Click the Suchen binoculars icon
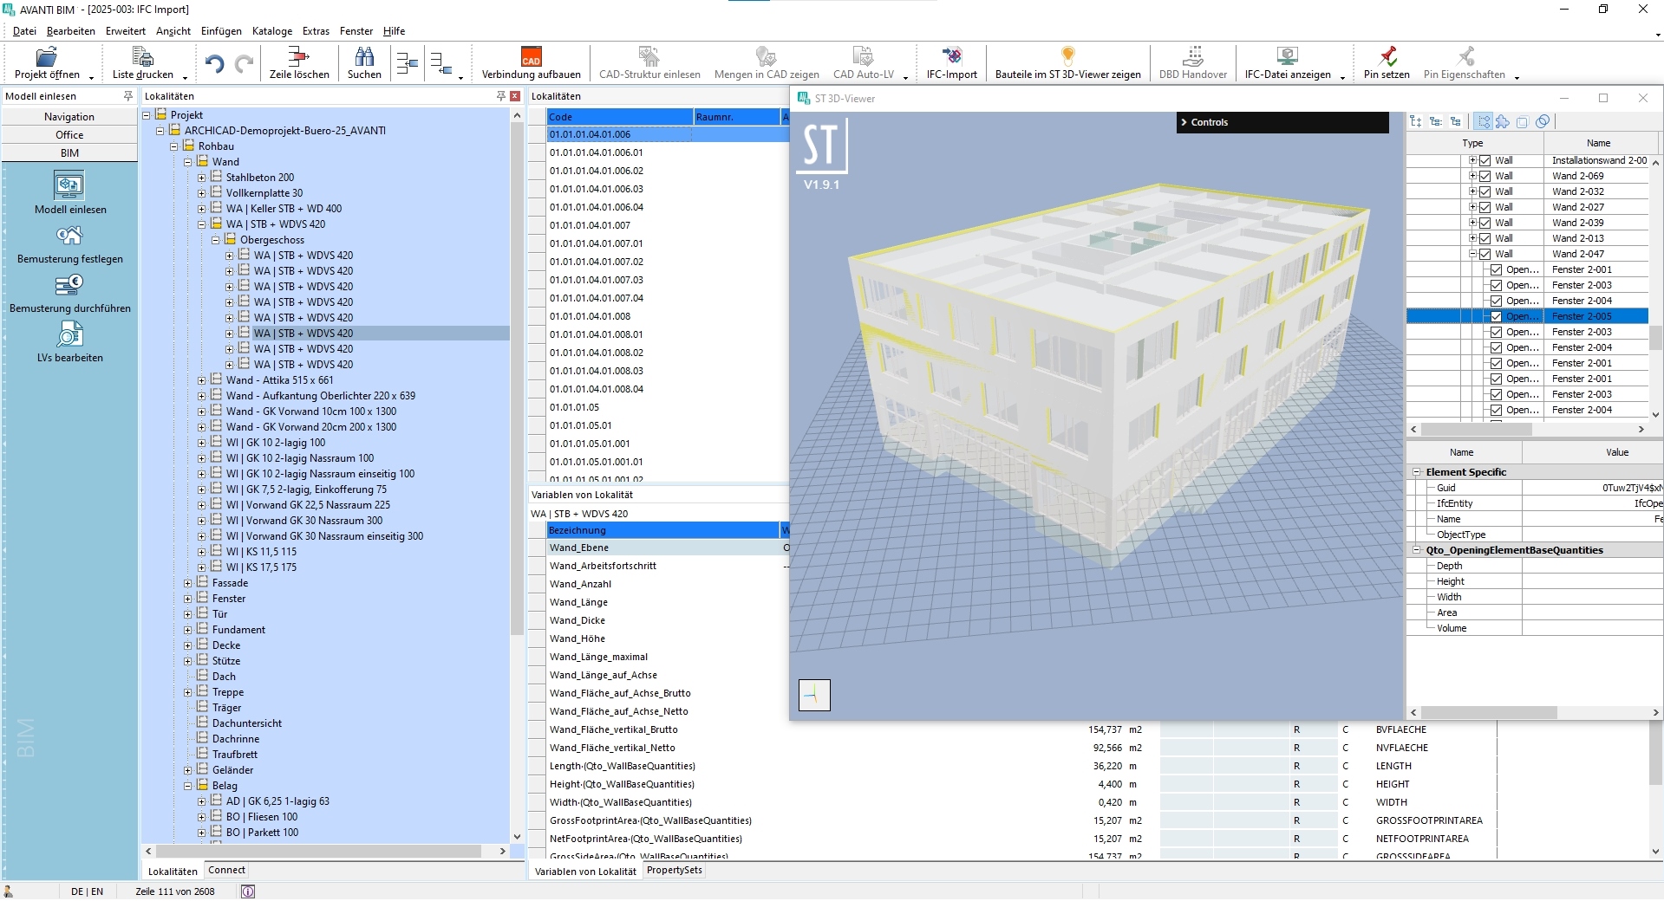This screenshot has width=1664, height=901. click(364, 58)
